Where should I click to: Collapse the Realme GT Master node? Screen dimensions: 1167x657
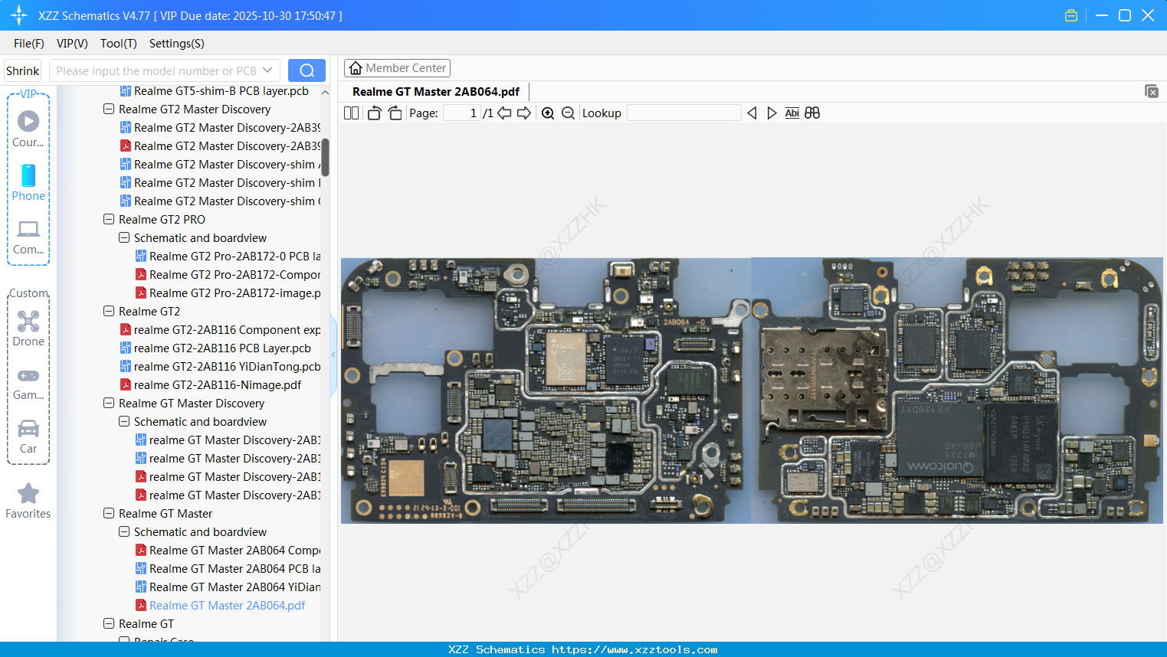pos(109,514)
